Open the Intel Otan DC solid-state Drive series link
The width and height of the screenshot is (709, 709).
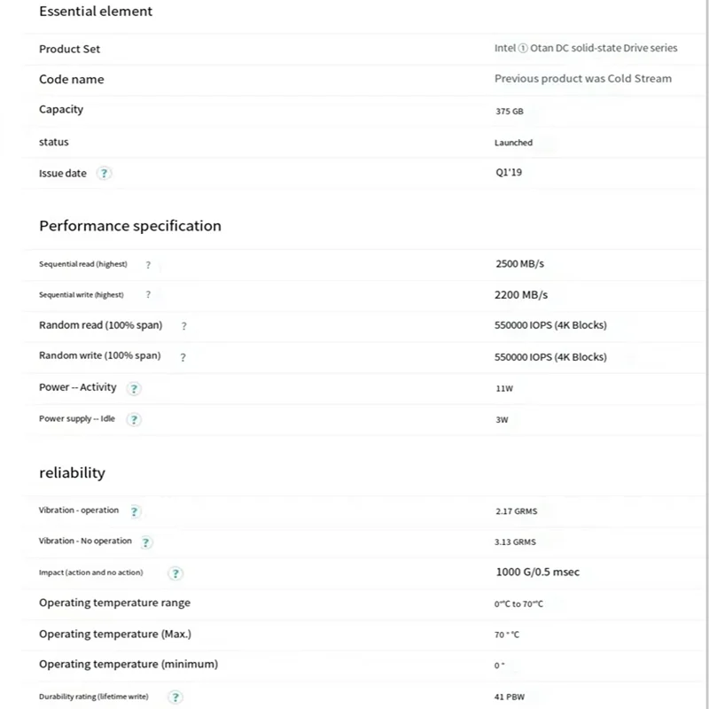pyautogui.click(x=585, y=49)
